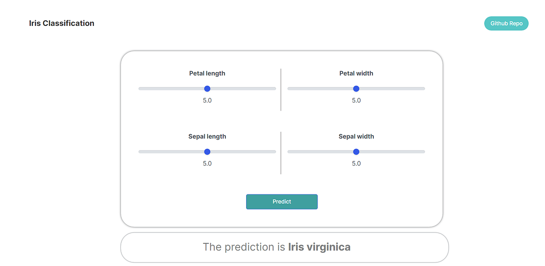Select the Sepal length slider thumb
The image size is (545, 266).
[x=207, y=151]
